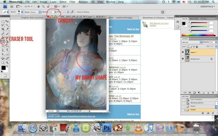Open ESSENTIALS workspace switcher
The width and height of the screenshot is (218, 136).
[207, 6]
